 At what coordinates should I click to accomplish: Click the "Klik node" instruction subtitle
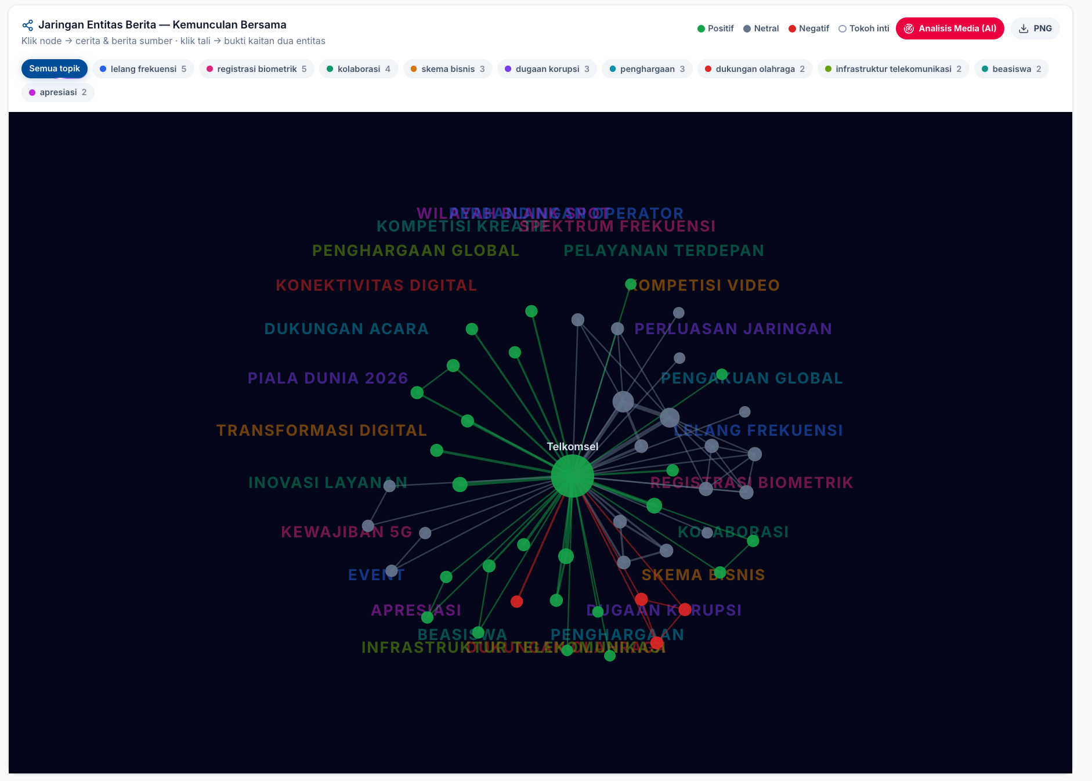tap(173, 41)
